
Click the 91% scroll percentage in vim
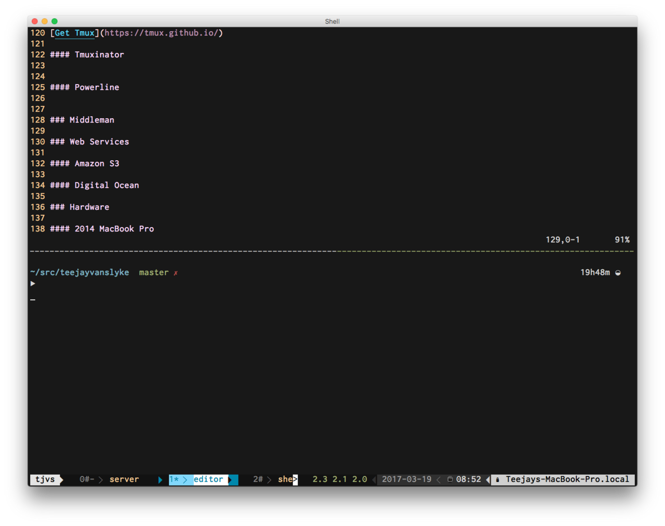pos(622,240)
